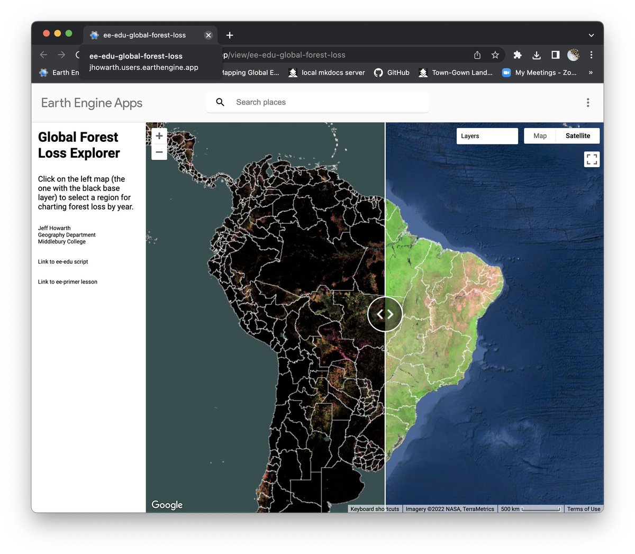Image resolution: width=635 pixels, height=554 pixels.
Task: Open local mkdocs server bookmark
Action: (326, 72)
